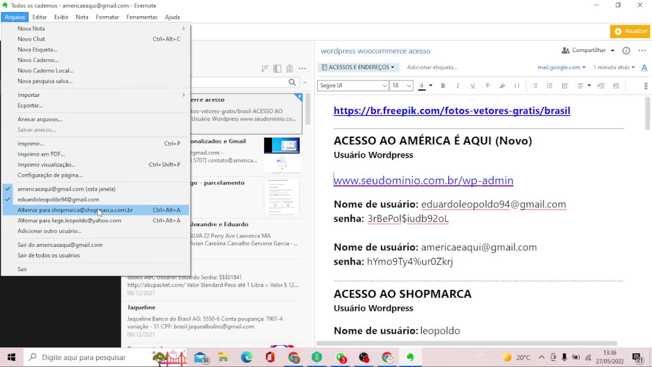652x367 pixels.
Task: Click Windows taskbar search box
Action: click(x=105, y=357)
